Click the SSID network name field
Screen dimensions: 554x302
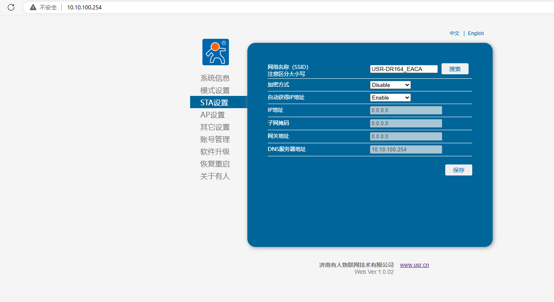click(404, 69)
